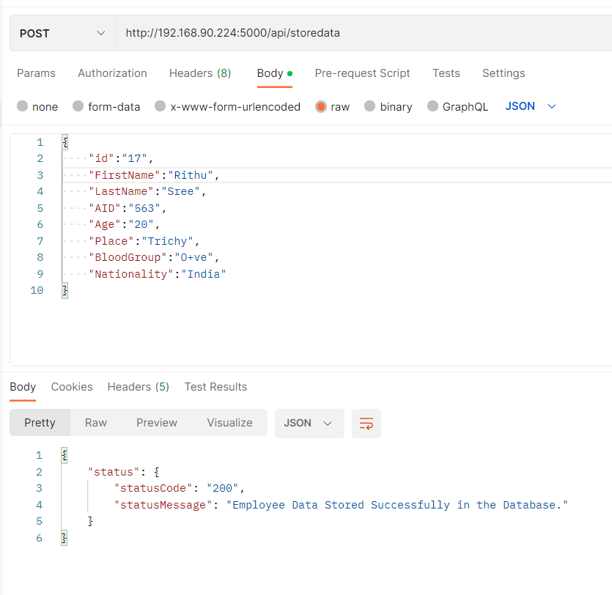Click the "LastName":"Sree" line

pos(147,191)
